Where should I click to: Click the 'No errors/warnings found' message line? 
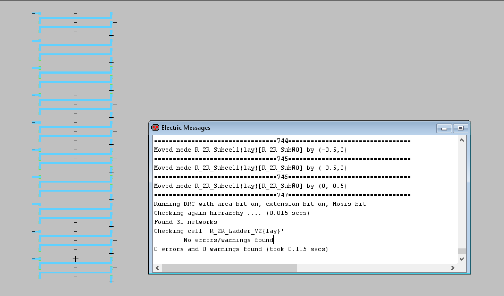tap(228, 240)
